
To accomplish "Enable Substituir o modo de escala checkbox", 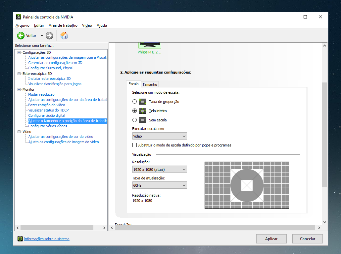I will 135,145.
